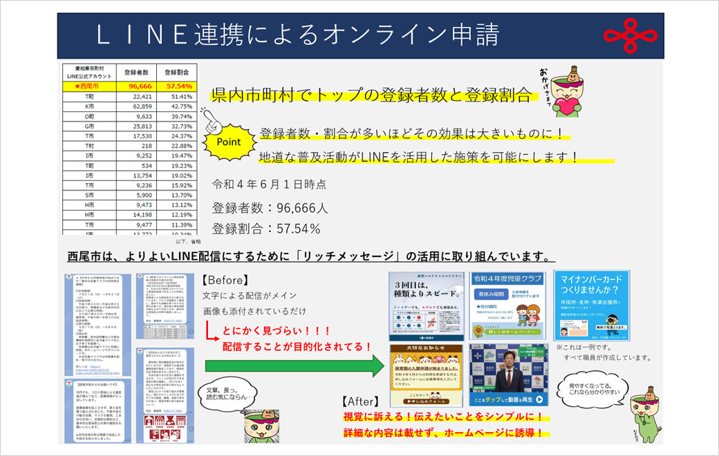Click the 22,421 table cell
The width and height of the screenshot is (719, 456).
tap(137, 97)
